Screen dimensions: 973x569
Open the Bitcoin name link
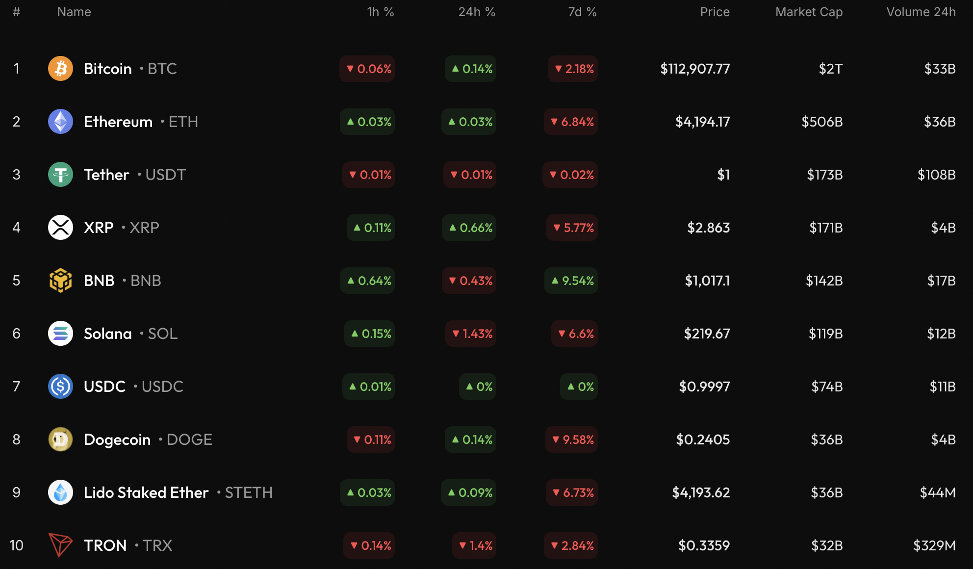click(107, 69)
